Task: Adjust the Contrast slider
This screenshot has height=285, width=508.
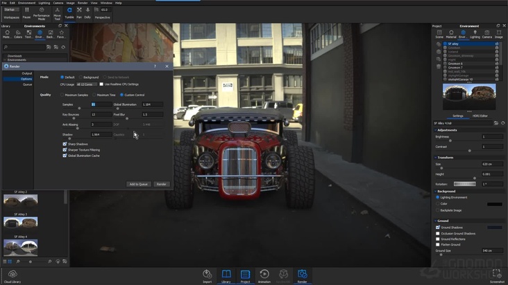Action: [x=469, y=151]
